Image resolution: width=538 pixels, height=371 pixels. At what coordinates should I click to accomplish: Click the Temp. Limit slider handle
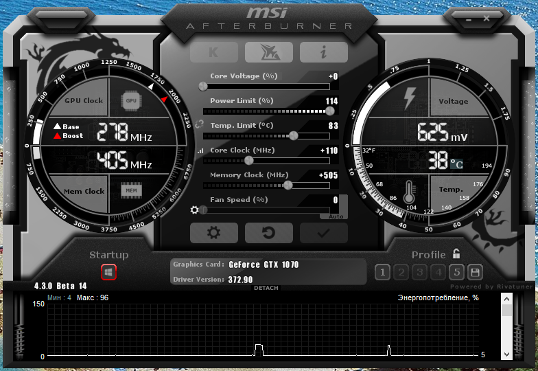(294, 136)
